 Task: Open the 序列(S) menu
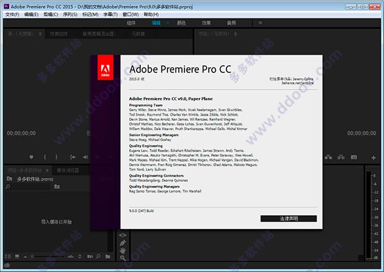point(70,15)
